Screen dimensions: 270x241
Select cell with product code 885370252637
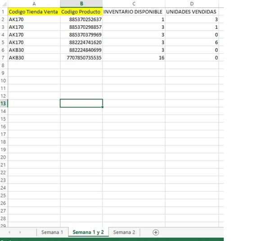pyautogui.click(x=81, y=19)
